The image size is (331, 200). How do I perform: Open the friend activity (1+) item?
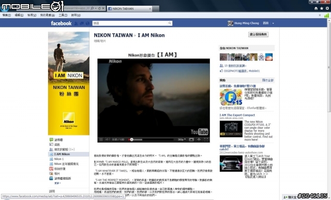62,149
